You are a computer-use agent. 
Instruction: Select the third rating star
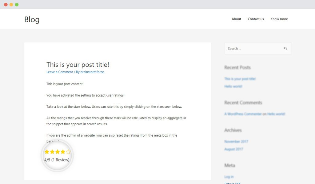(x=58, y=152)
